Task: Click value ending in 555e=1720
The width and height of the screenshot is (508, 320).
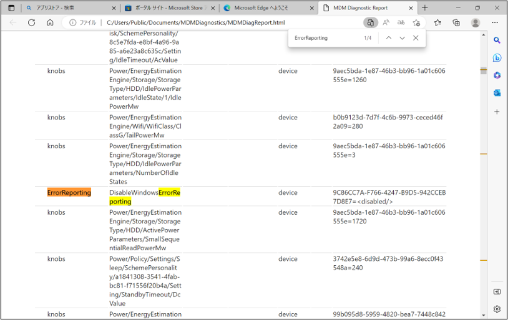Action: click(x=389, y=217)
